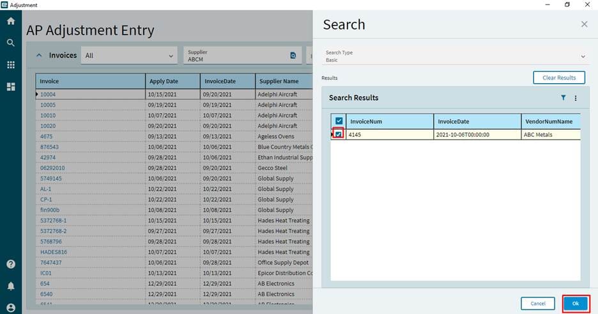This screenshot has width=598, height=314.
Task: Click the VendorNumName column header
Action: pos(551,122)
